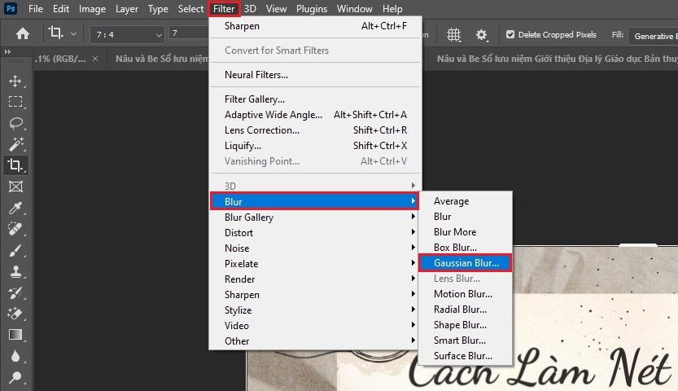Open the Select menu
678x391 pixels.
point(190,9)
